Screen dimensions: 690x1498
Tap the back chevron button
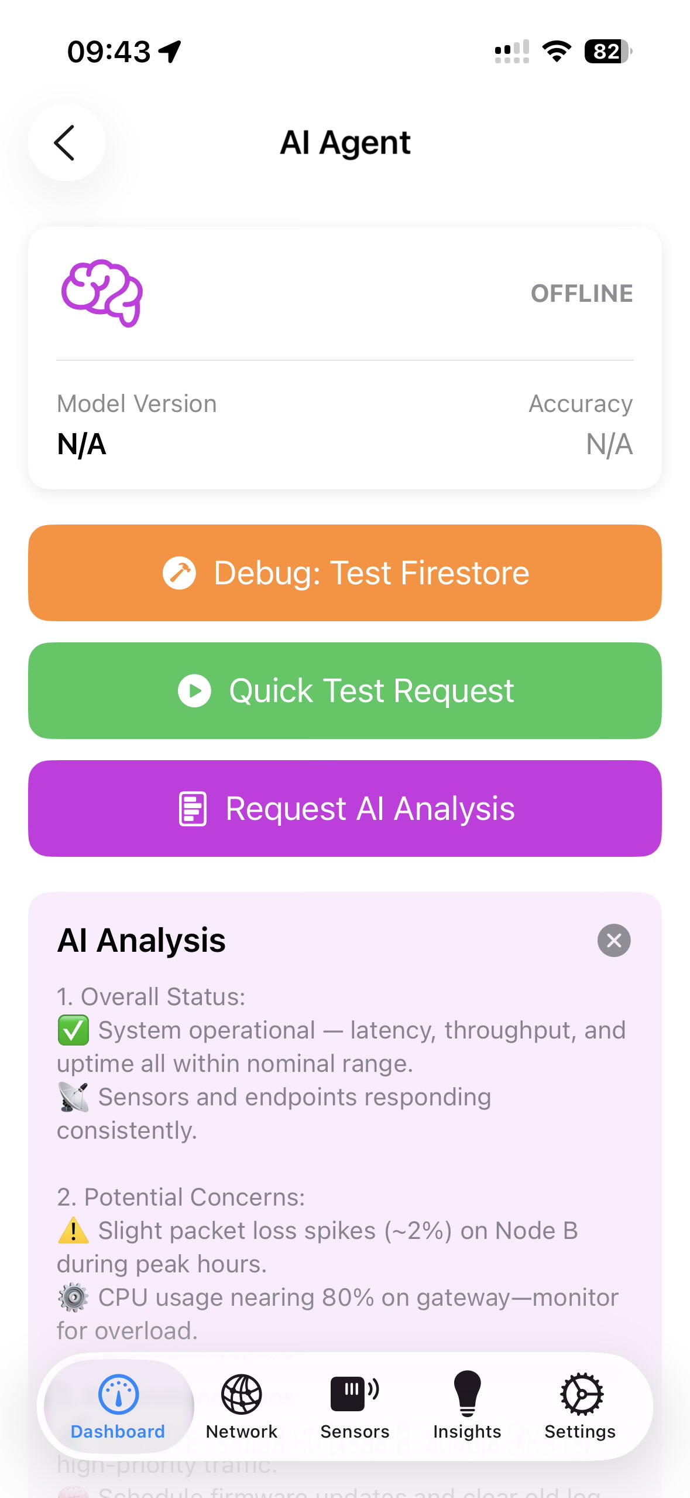click(66, 142)
